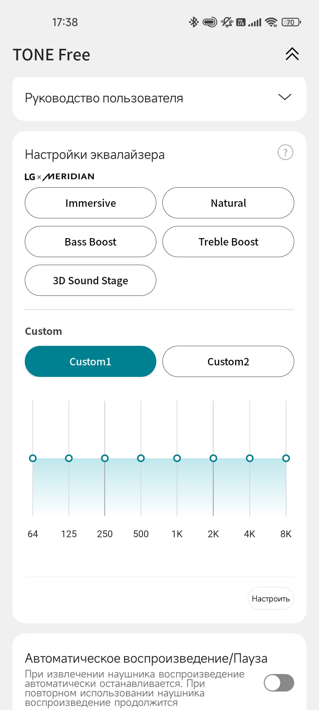Tap the Bluetooth status bar icon

coord(194,22)
